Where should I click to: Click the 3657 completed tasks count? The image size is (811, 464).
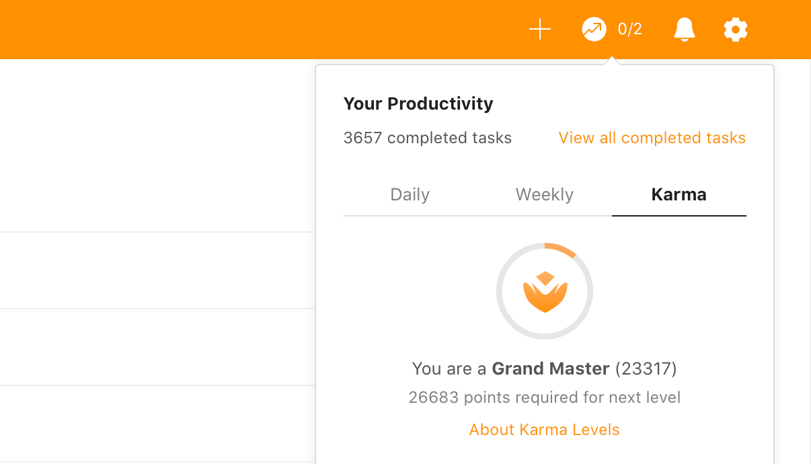coord(427,138)
